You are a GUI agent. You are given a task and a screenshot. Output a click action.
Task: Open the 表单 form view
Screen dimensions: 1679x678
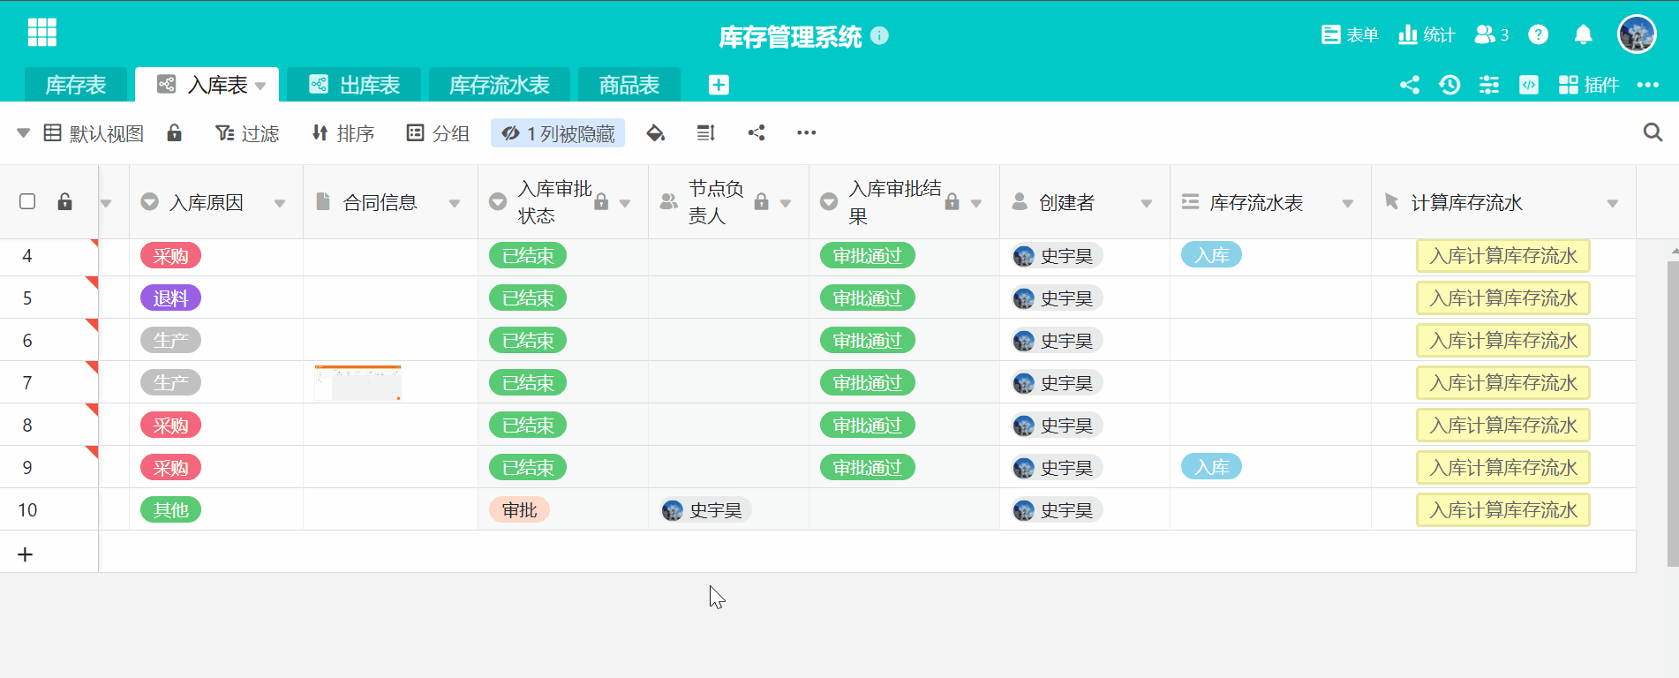click(x=1350, y=34)
